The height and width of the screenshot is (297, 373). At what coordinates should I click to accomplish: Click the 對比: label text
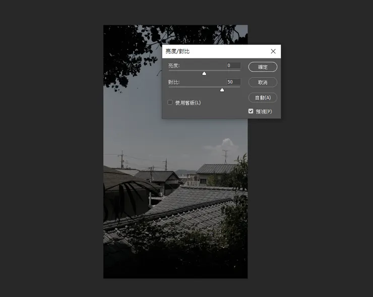[x=174, y=82]
